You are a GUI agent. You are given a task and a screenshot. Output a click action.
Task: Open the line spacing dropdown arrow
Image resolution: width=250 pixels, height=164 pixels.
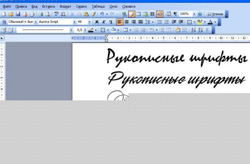point(153,22)
